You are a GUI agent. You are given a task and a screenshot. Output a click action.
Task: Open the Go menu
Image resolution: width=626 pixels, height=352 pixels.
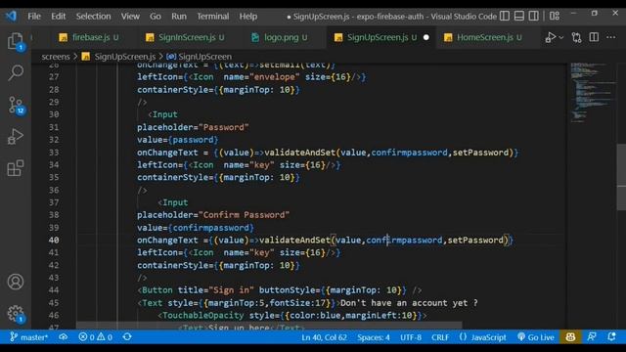(x=155, y=17)
